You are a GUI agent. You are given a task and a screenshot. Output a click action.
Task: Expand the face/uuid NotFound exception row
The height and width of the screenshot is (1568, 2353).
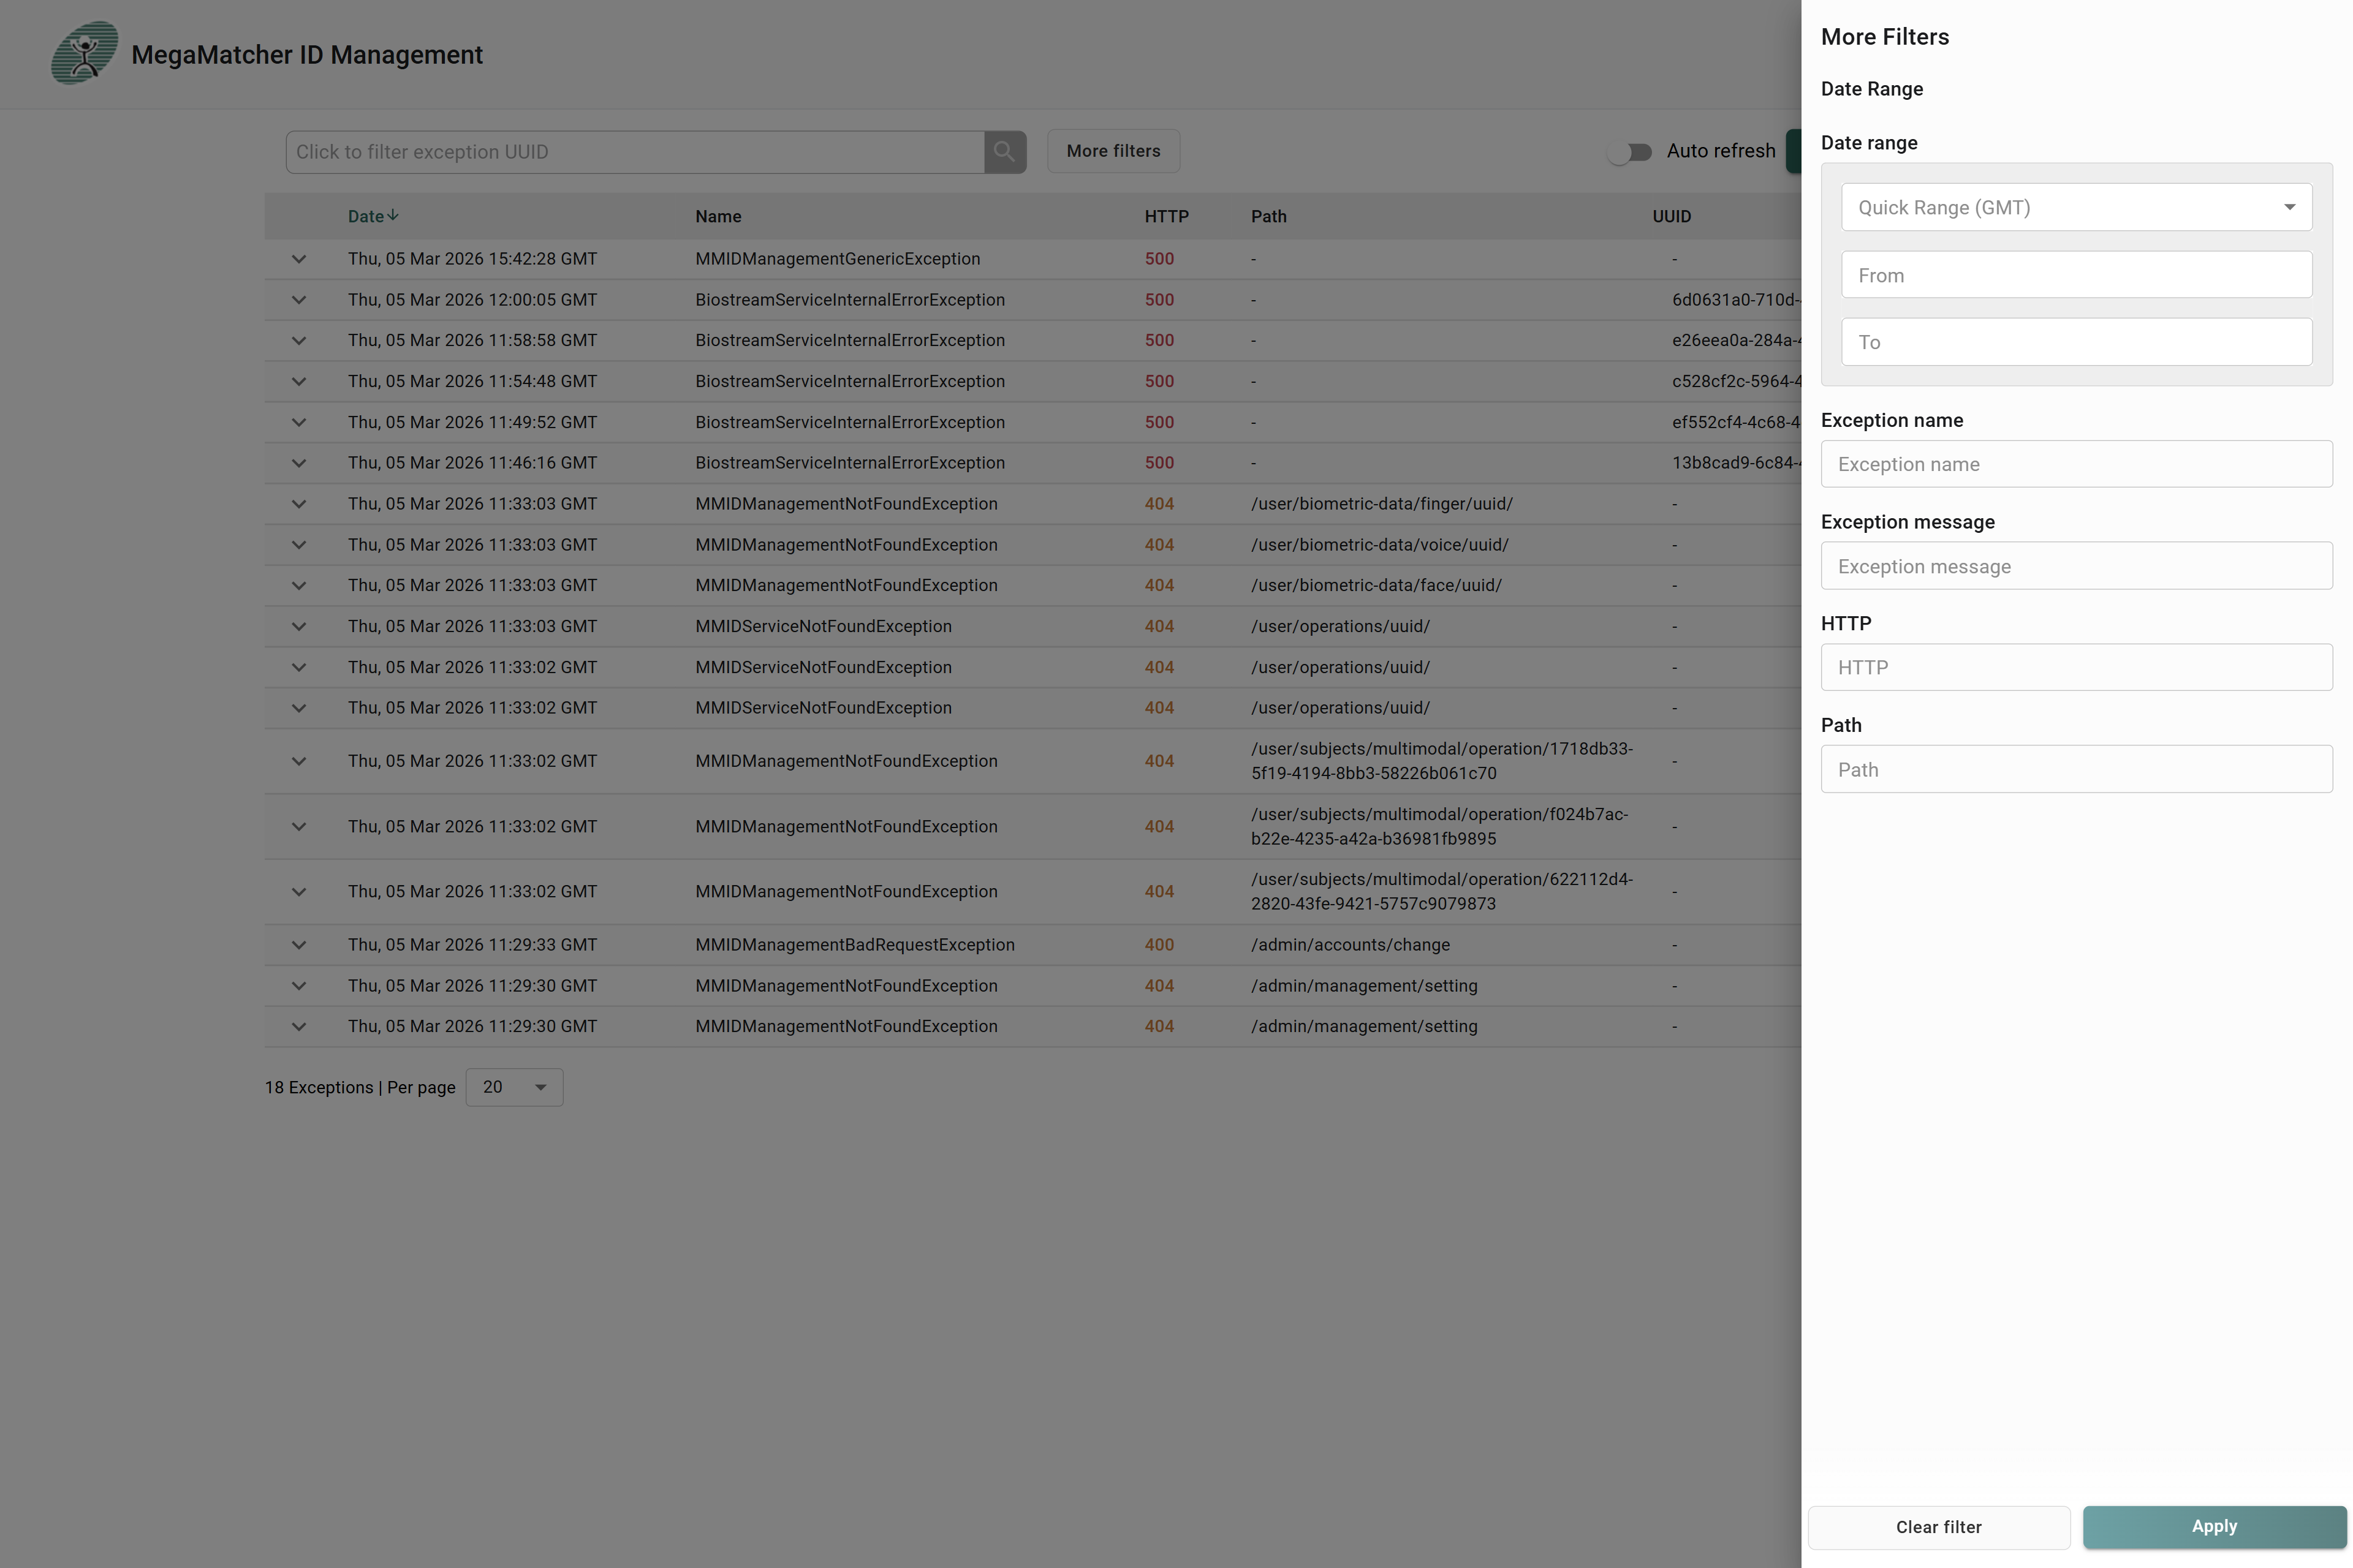pyautogui.click(x=299, y=586)
